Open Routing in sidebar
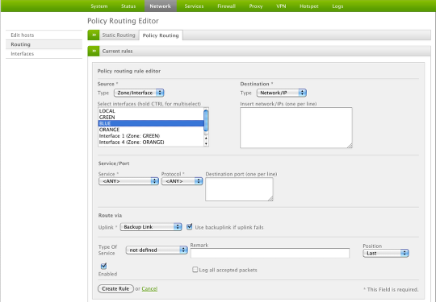 tap(44, 44)
